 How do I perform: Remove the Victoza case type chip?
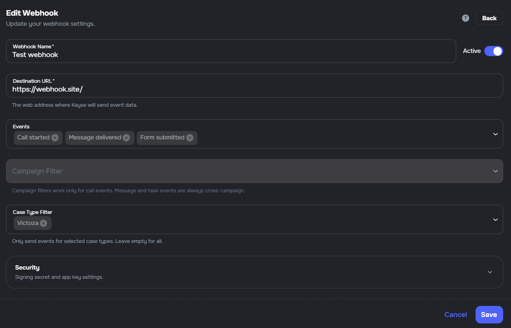[x=43, y=223]
